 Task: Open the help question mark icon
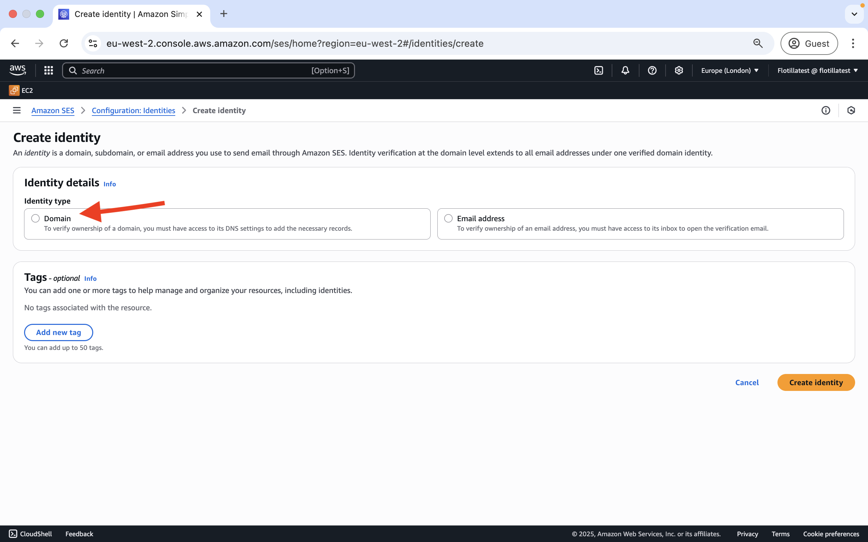652,70
